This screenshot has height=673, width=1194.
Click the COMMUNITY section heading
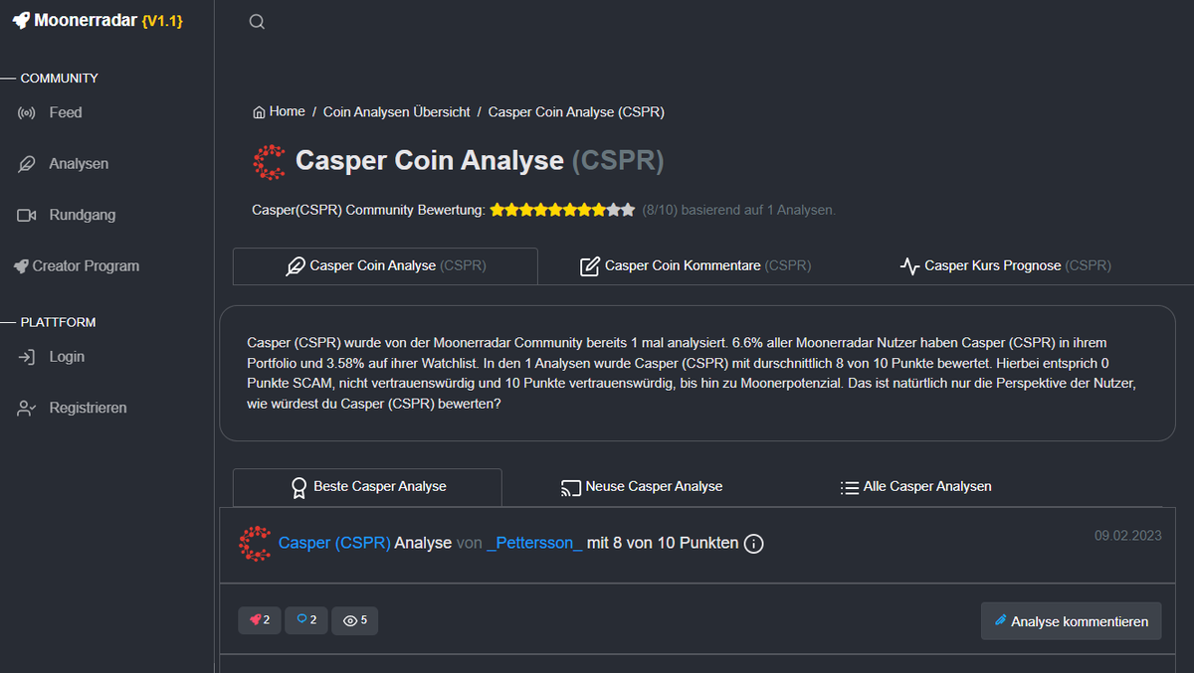point(60,79)
